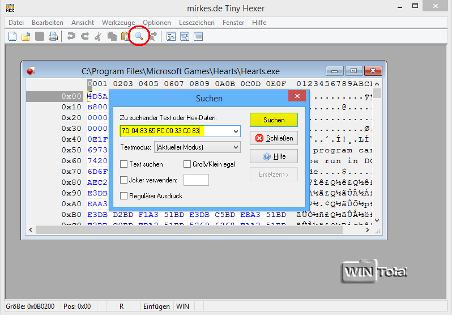Click Hearts.exe document window icon
The width and height of the screenshot is (452, 315).
(x=31, y=71)
